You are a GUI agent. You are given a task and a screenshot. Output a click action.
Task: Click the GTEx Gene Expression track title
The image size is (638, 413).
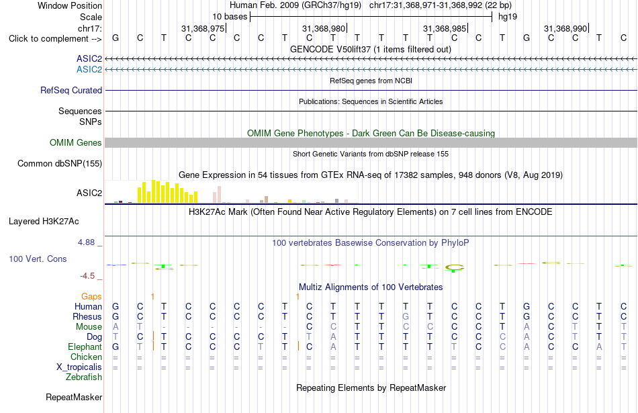(x=371, y=175)
